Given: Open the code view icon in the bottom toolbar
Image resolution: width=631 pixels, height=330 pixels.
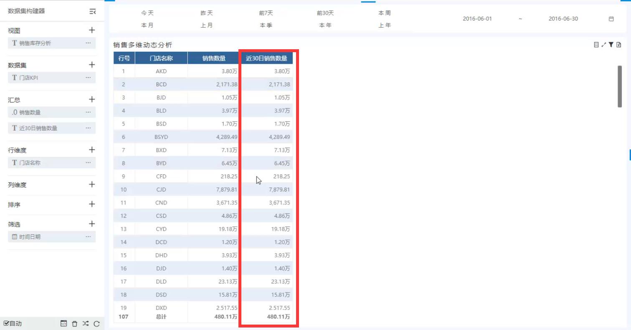Looking at the screenshot, I should click(63, 324).
